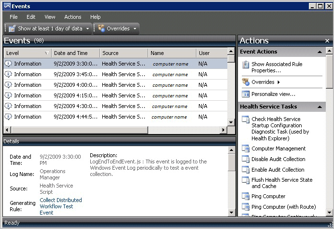334x229 pixels.
Task: Click the Overrides toolbar icon
Action: pyautogui.click(x=101, y=28)
